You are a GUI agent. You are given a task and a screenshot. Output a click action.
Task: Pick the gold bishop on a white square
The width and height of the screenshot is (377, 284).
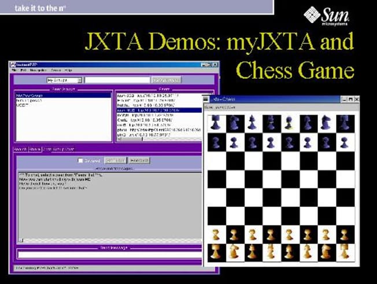pyautogui.click(x=307, y=252)
